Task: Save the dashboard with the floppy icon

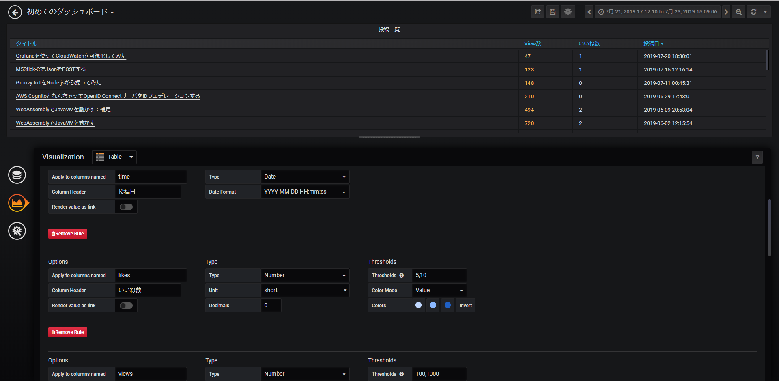Action: [553, 12]
